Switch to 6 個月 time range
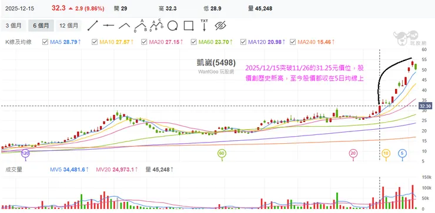Screen dimensions: 435x213 [41, 26]
